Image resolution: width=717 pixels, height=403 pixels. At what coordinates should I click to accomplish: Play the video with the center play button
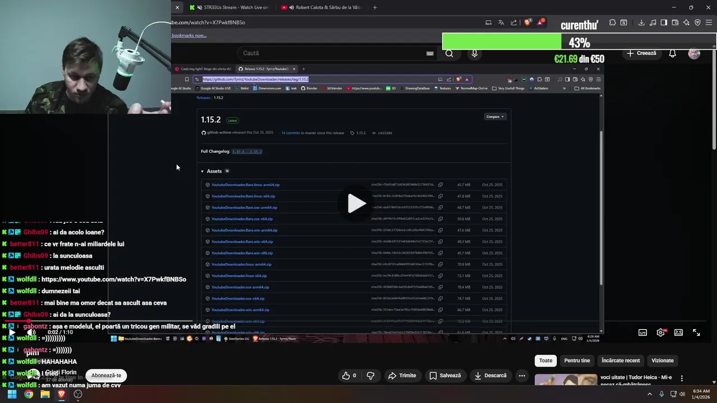click(x=357, y=203)
